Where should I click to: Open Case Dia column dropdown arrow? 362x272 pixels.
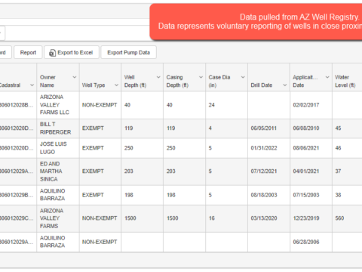coord(243,77)
